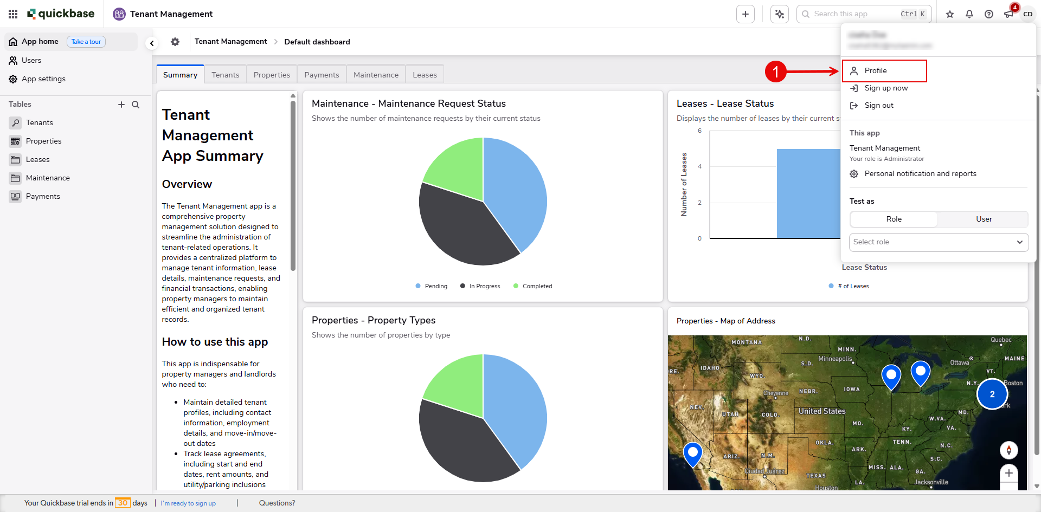
Task: Open notifications bell icon
Action: (969, 14)
